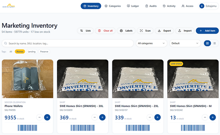
Task: Click the 54 items summary line
Action: pyautogui.click(x=26, y=32)
